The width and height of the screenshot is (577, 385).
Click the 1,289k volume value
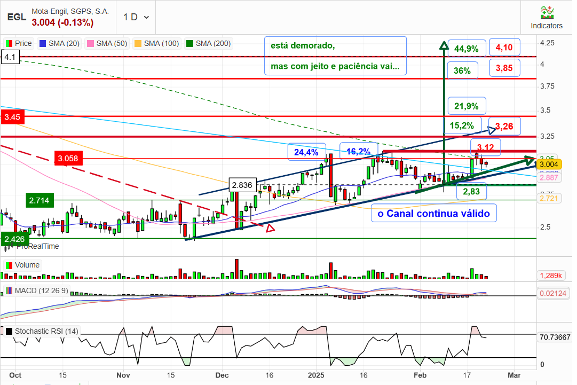tap(551, 276)
